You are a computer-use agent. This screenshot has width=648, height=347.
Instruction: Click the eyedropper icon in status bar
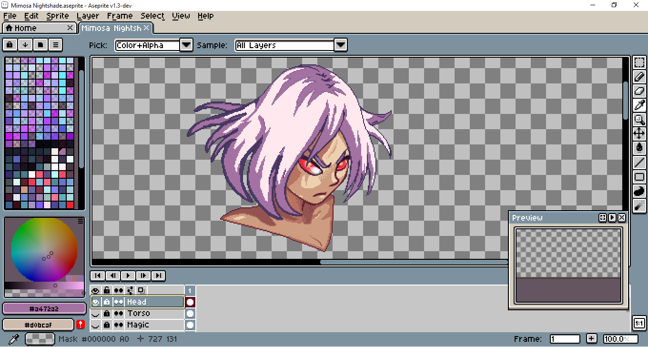(14, 339)
